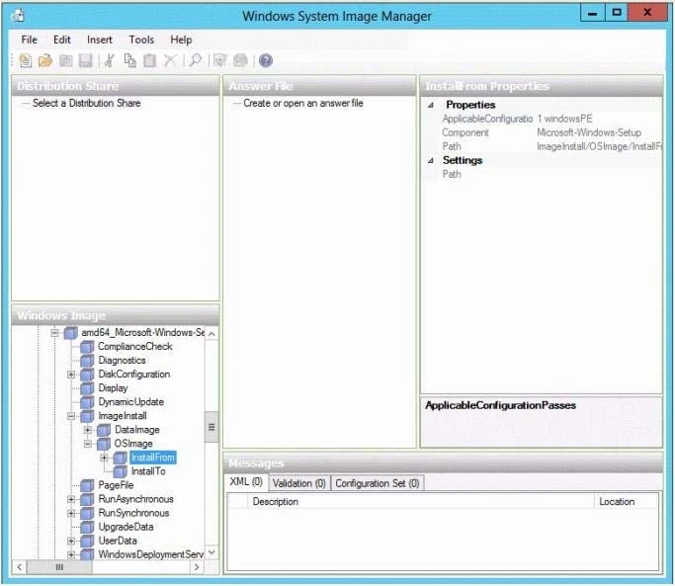675x586 pixels.
Task: Click the blue Help question mark icon
Action: tap(266, 61)
